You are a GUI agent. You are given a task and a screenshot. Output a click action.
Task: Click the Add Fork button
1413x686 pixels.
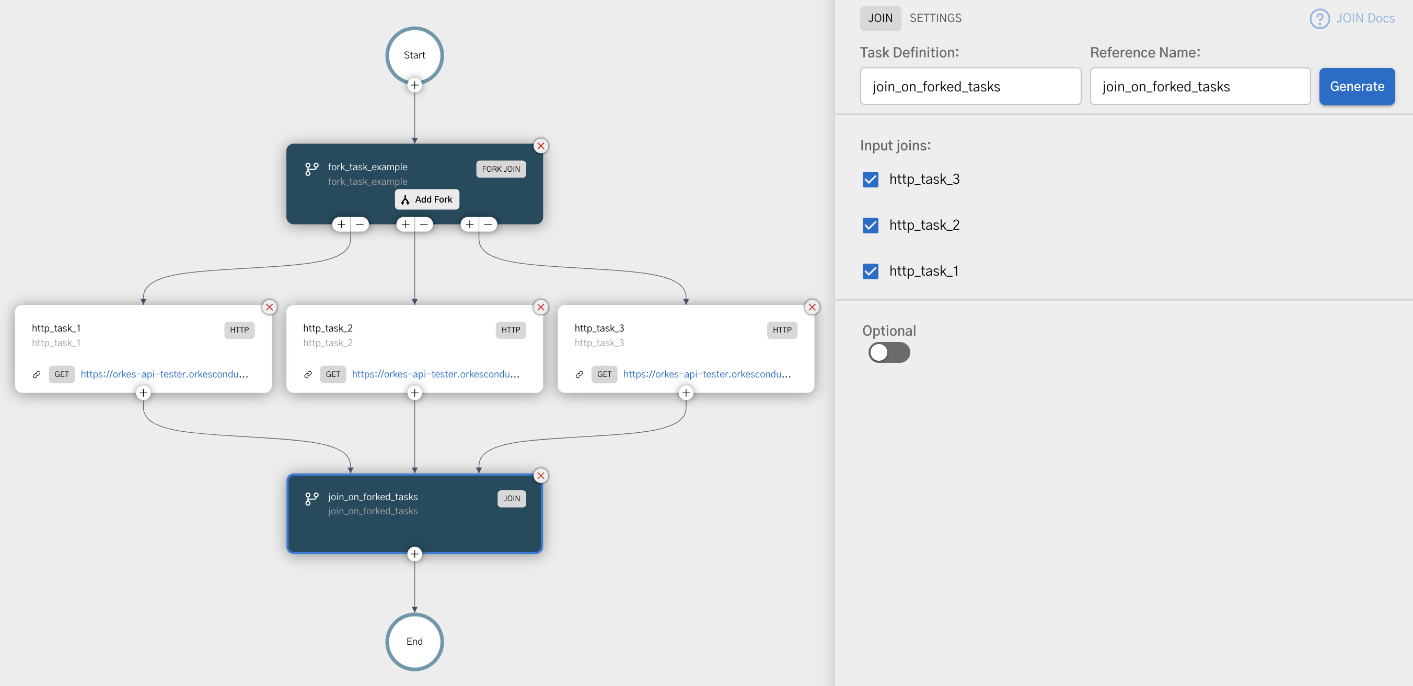tap(427, 199)
